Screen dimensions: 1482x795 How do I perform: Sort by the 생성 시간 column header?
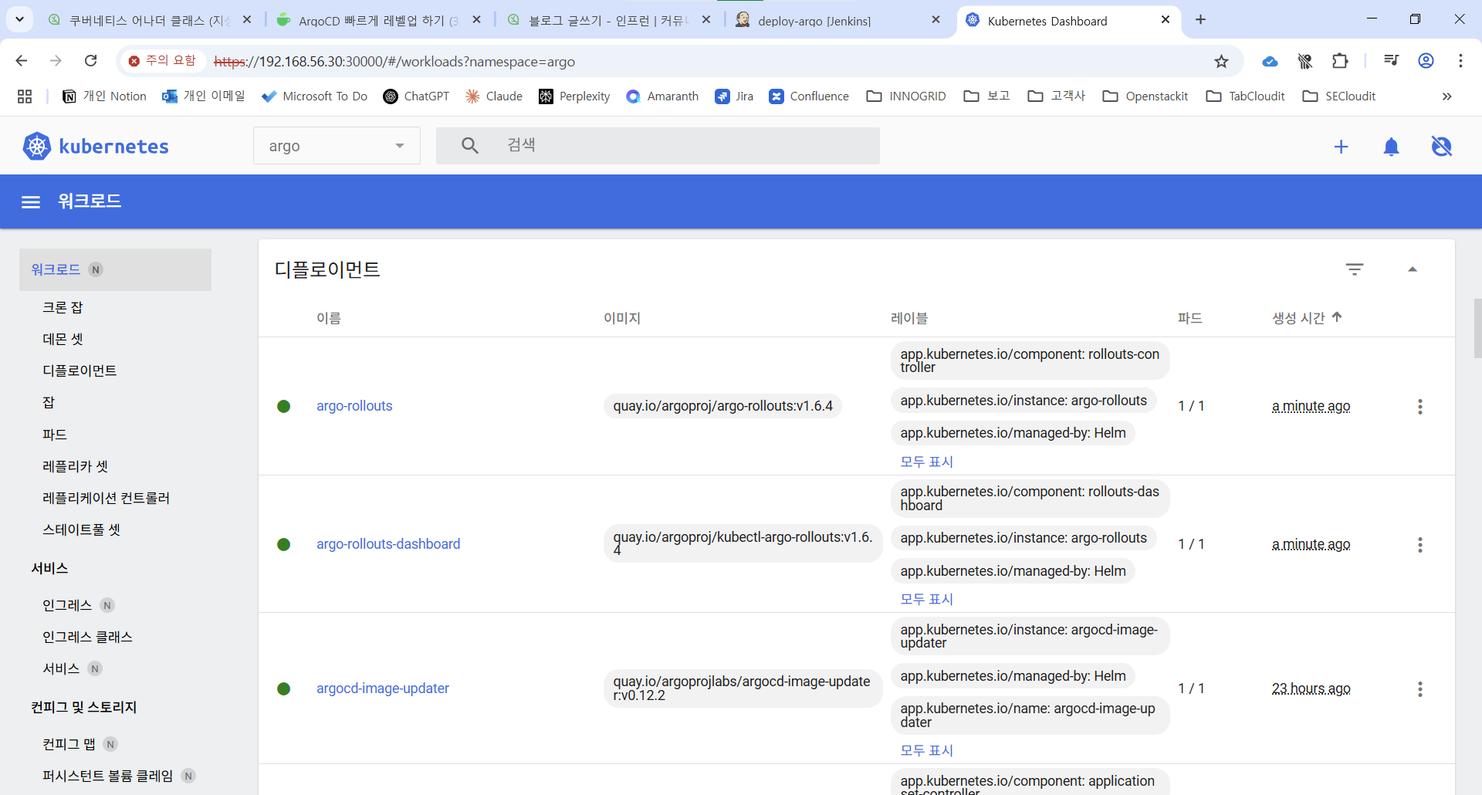click(1307, 318)
